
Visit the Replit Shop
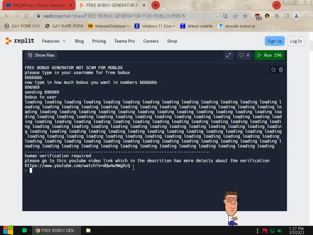[x=172, y=41]
